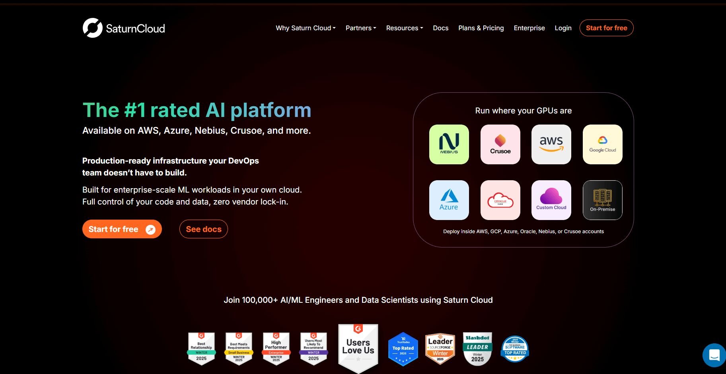Select the Nebius cloud provider tile
The width and height of the screenshot is (726, 374).
point(449,144)
